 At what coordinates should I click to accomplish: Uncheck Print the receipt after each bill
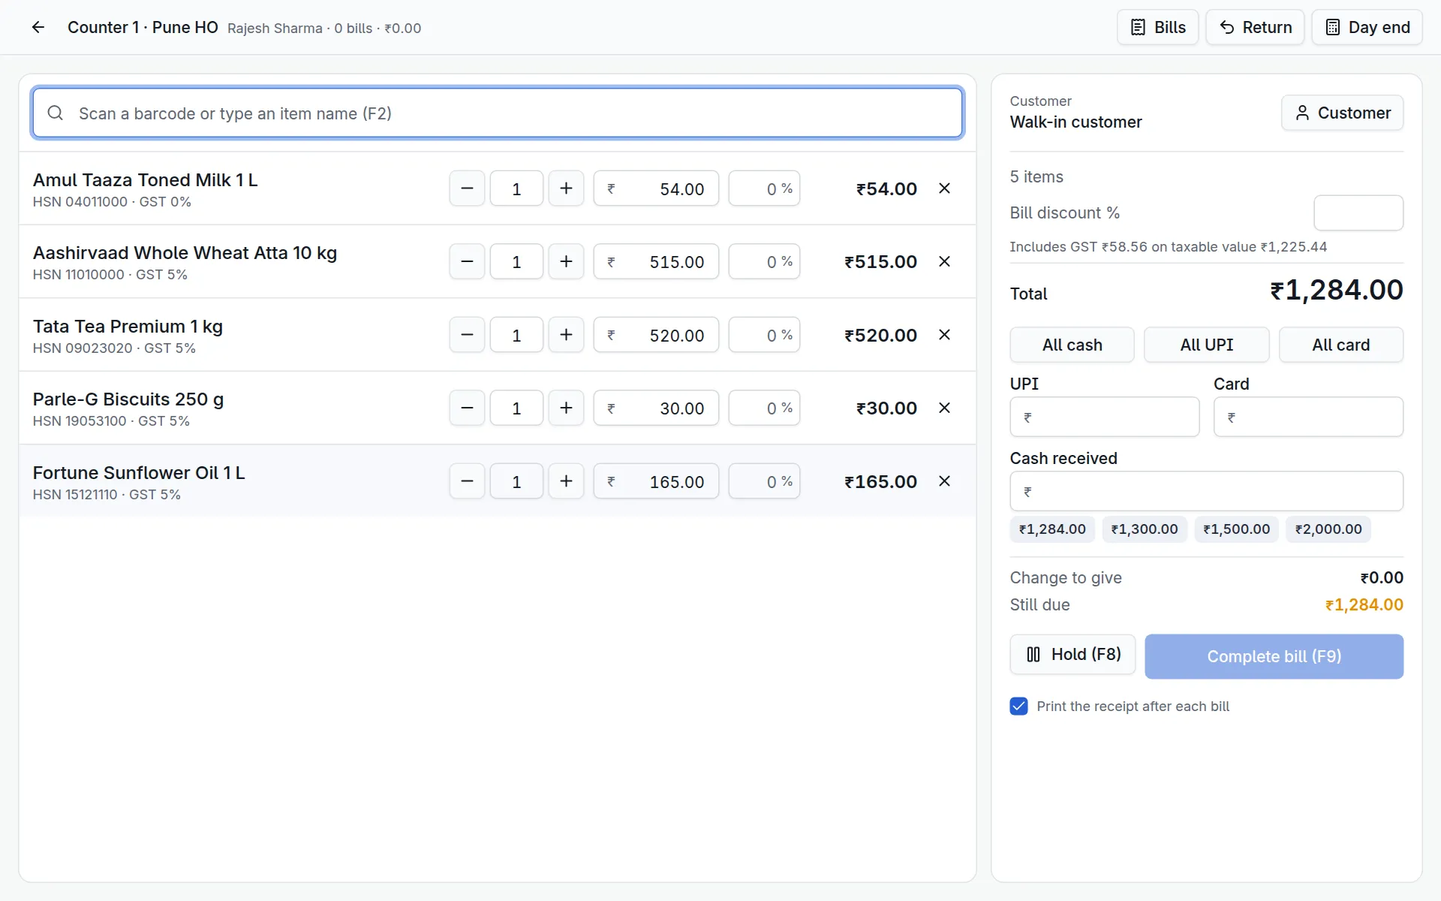click(1018, 707)
